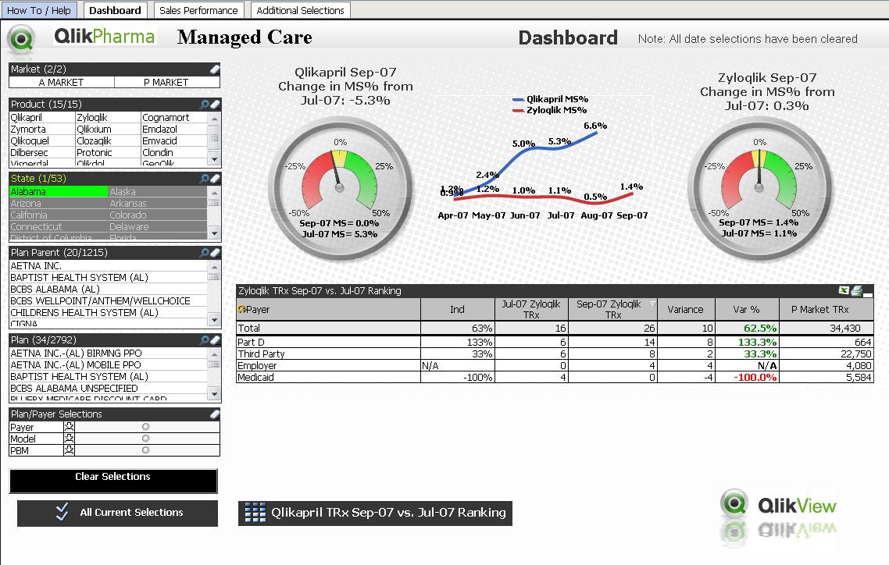Image resolution: width=889 pixels, height=565 pixels.
Task: Open search in the Product list box
Action: point(205,105)
